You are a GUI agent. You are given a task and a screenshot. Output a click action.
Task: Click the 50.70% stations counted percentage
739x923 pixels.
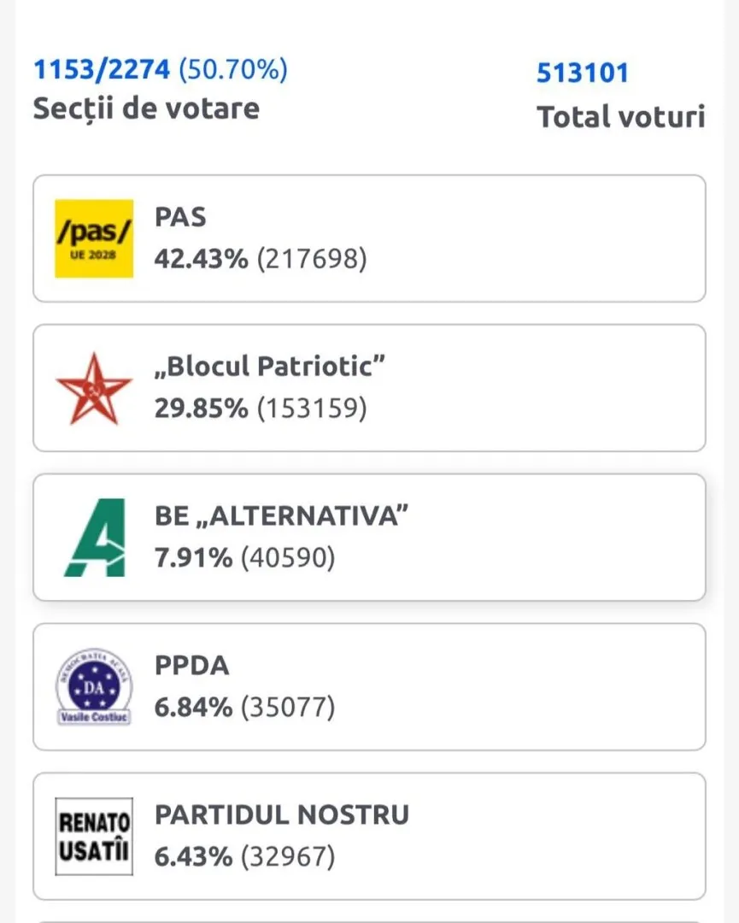click(x=232, y=69)
